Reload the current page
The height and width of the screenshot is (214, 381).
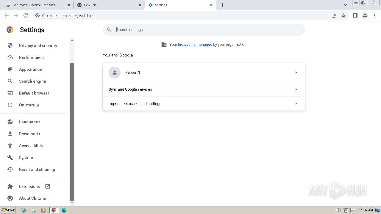26,15
